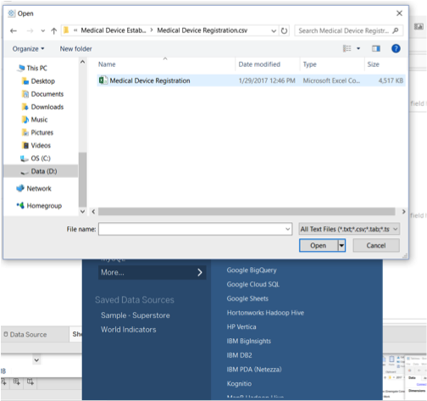Choose Hortonworks Hadoop Hive connector
427x401 pixels.
265,313
